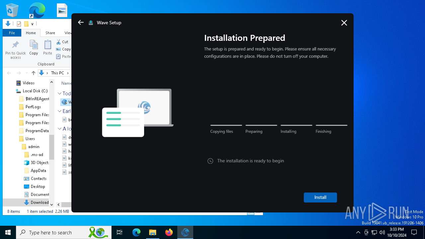Open the quick access toolbar customize dropdown
The width and height of the screenshot is (425, 239).
pos(33,24)
